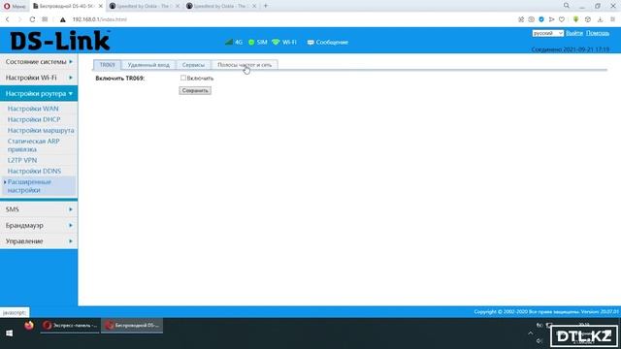Expand the Настройки Wi-Fi menu
Screen dimensions: 621x349
tap(39, 78)
